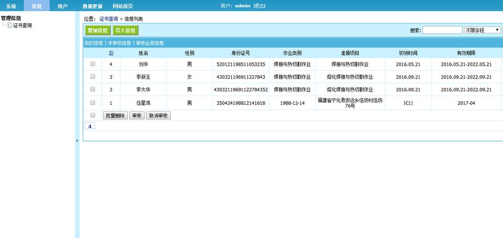The width and height of the screenshot is (503, 238).
Task: Click the 退出 logout link
Action: 259,6
